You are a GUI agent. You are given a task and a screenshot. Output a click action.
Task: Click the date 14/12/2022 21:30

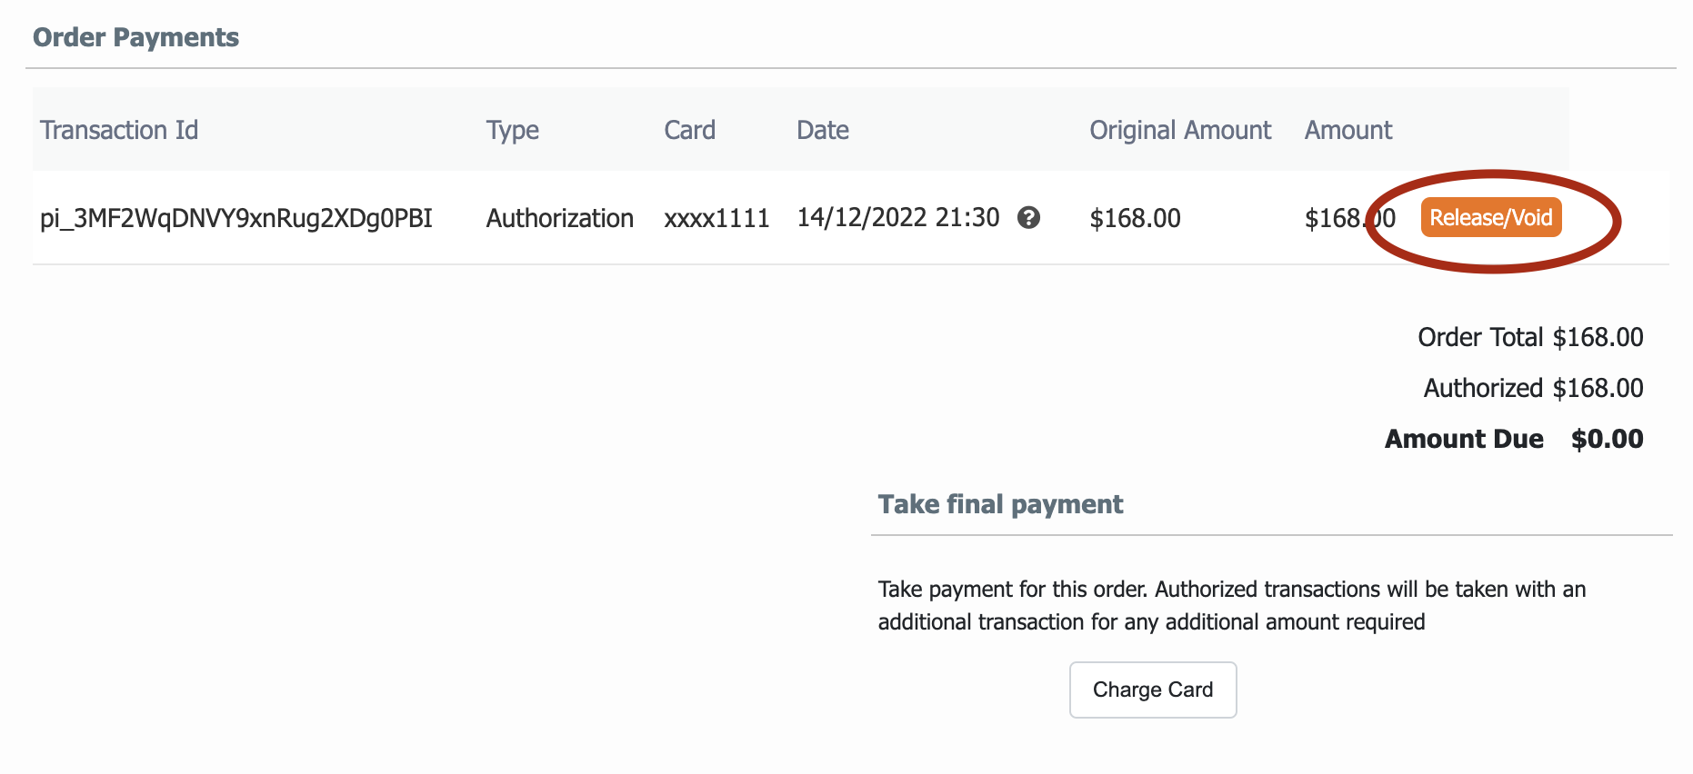897,218
